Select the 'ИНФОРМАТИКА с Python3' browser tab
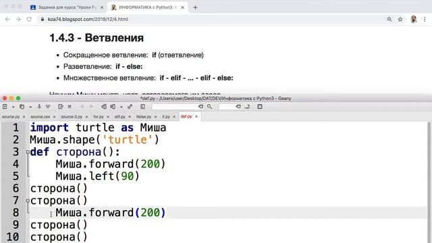The height and width of the screenshot is (243, 432). click(147, 7)
